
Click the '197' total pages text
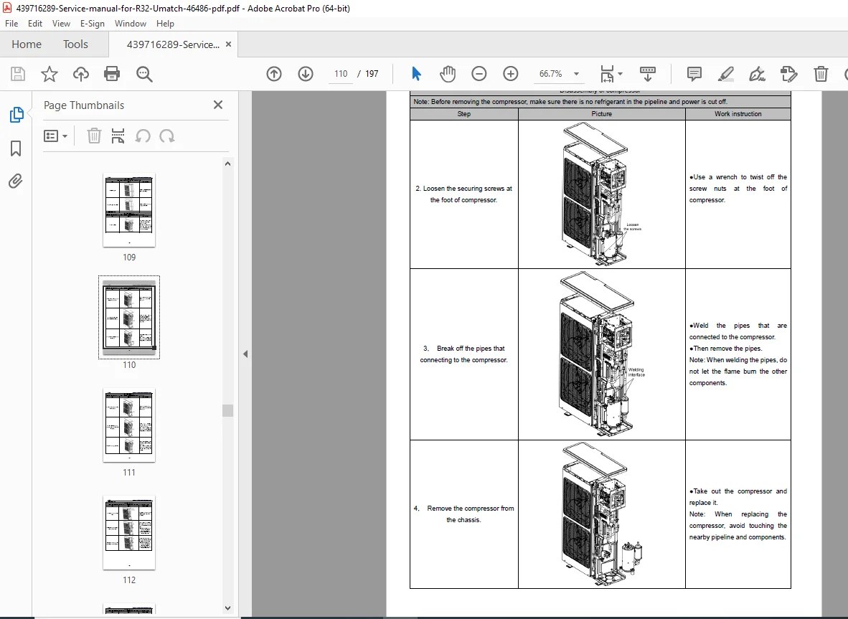click(x=372, y=74)
